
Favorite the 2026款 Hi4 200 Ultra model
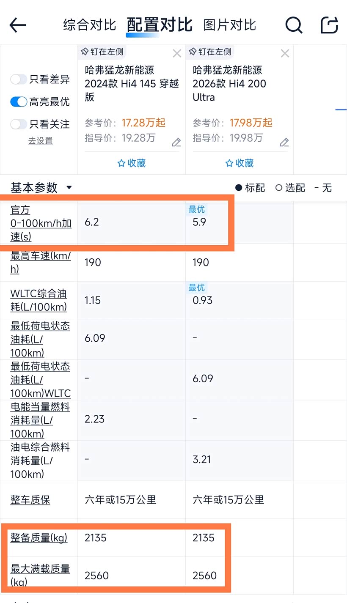240,163
